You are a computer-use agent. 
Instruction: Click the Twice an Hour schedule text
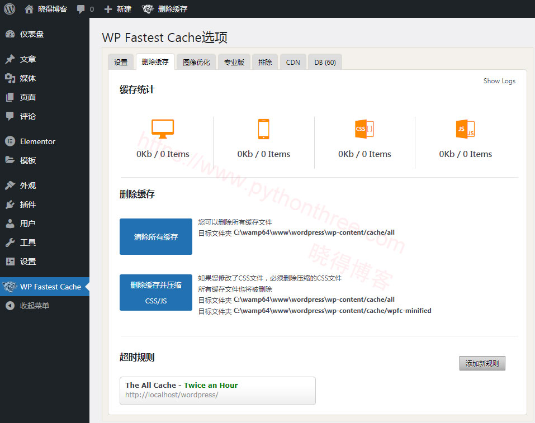[211, 385]
